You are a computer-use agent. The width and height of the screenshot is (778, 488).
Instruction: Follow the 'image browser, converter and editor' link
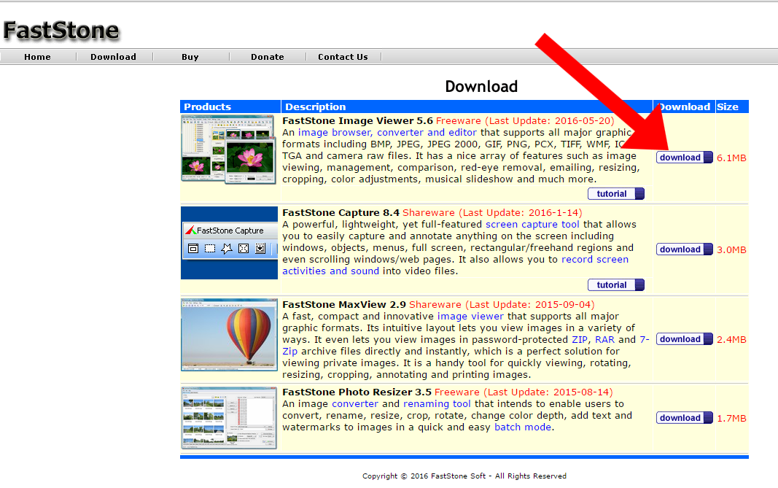(x=387, y=133)
